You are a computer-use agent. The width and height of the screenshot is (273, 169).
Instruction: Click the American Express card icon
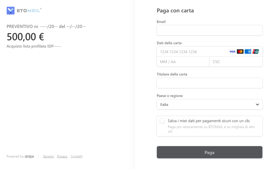(x=248, y=52)
